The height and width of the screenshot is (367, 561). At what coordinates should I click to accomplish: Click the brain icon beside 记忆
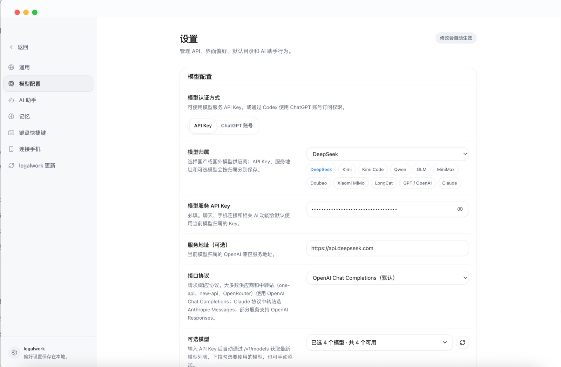click(11, 116)
